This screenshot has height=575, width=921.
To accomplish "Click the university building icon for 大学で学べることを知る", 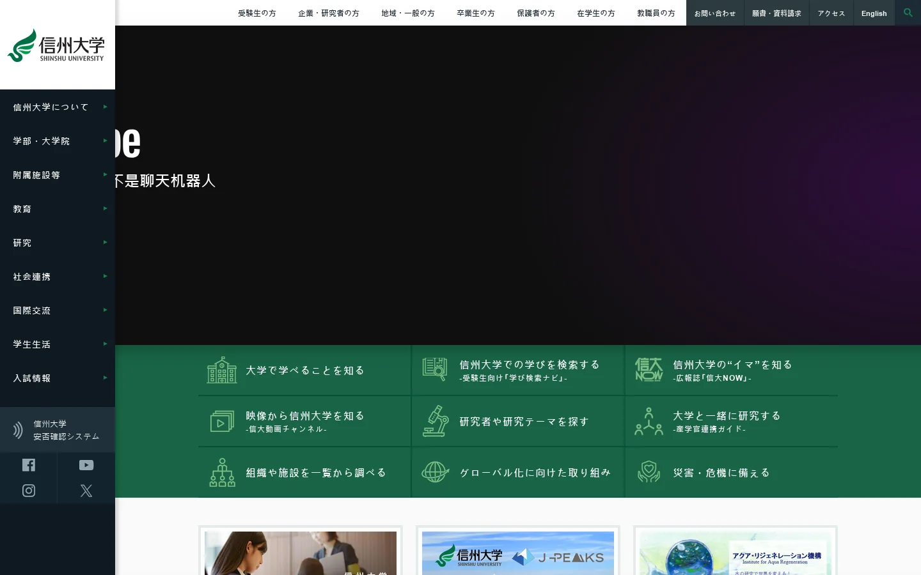I will 222,370.
